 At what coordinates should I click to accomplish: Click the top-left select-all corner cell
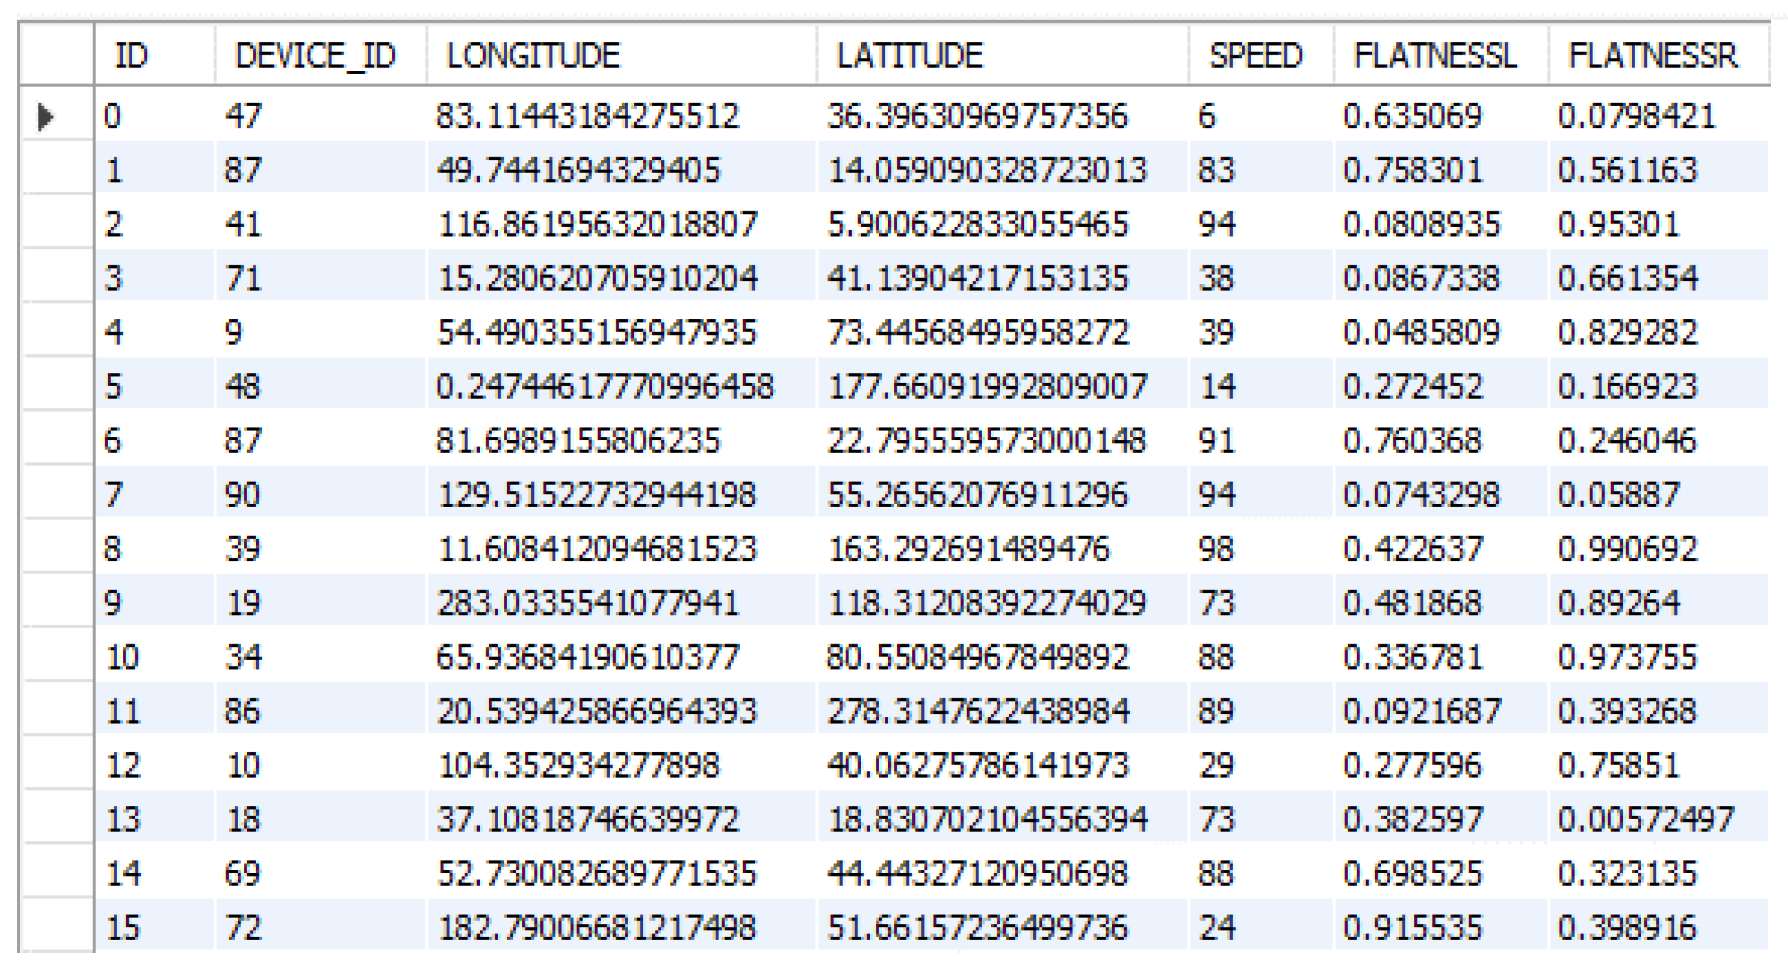pyautogui.click(x=57, y=55)
